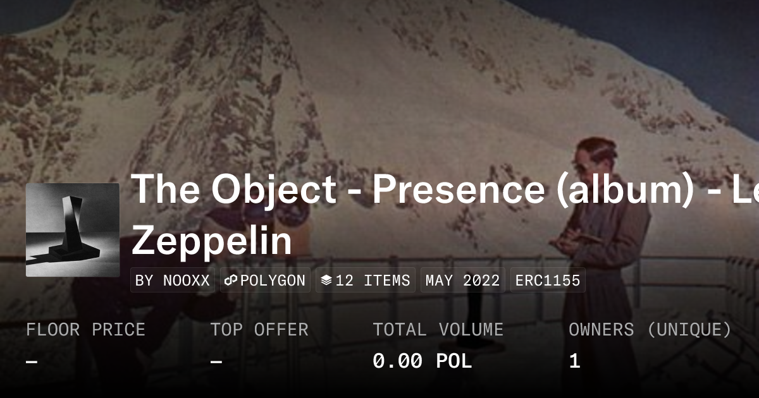Select the POLYGON text in the chain badge

[x=273, y=280]
